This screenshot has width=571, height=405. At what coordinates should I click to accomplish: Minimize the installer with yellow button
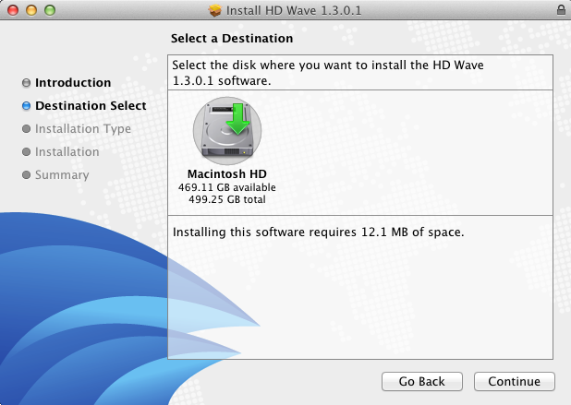point(31,10)
